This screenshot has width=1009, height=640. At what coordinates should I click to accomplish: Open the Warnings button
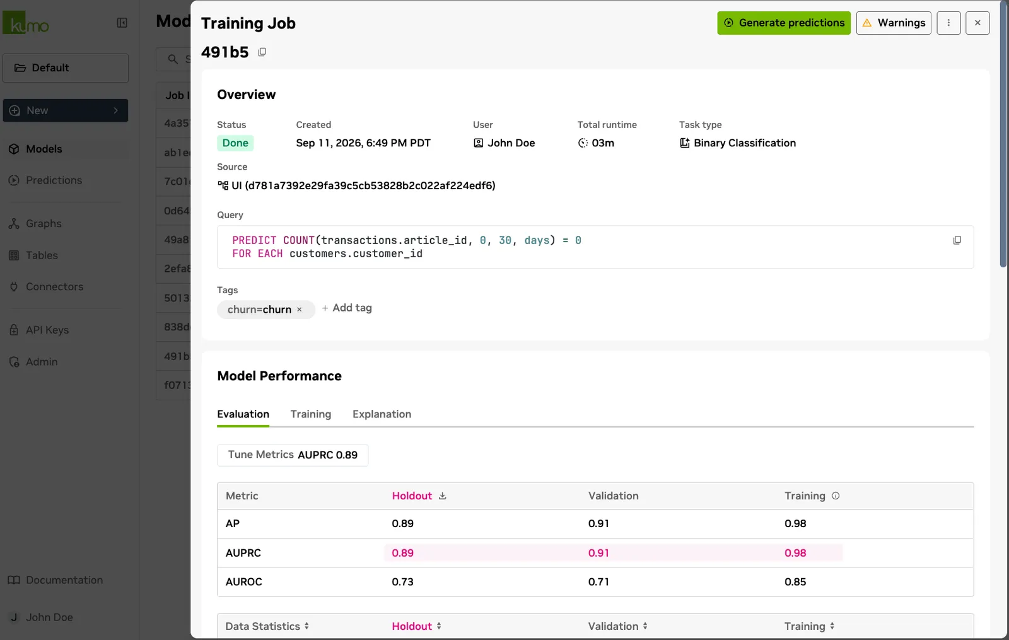(x=894, y=23)
